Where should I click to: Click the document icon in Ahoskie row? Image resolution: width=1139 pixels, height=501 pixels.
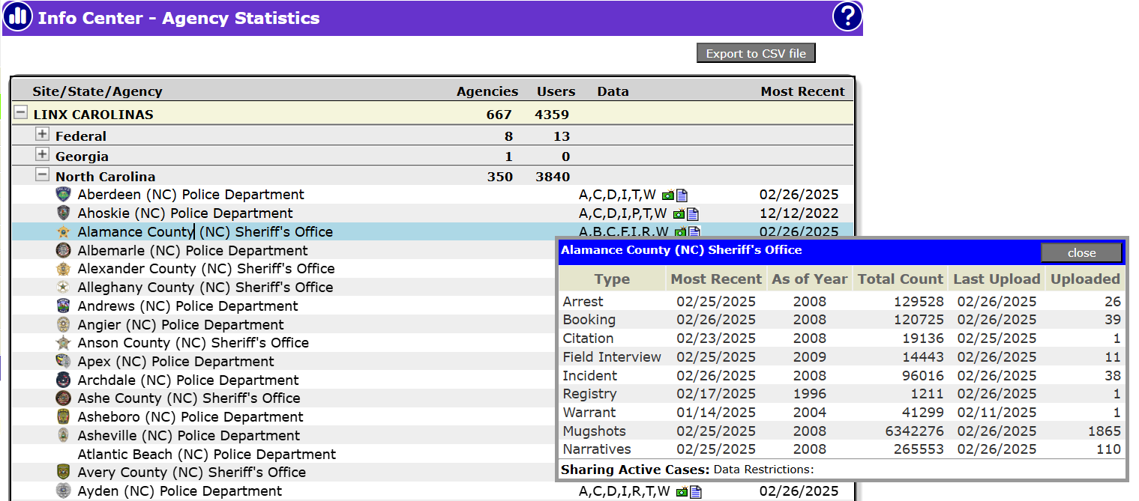(x=694, y=214)
